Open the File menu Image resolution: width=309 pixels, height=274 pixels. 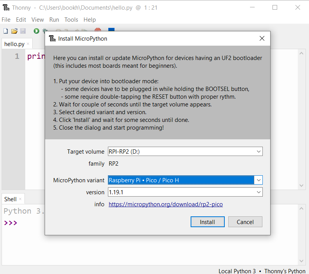pos(6,20)
